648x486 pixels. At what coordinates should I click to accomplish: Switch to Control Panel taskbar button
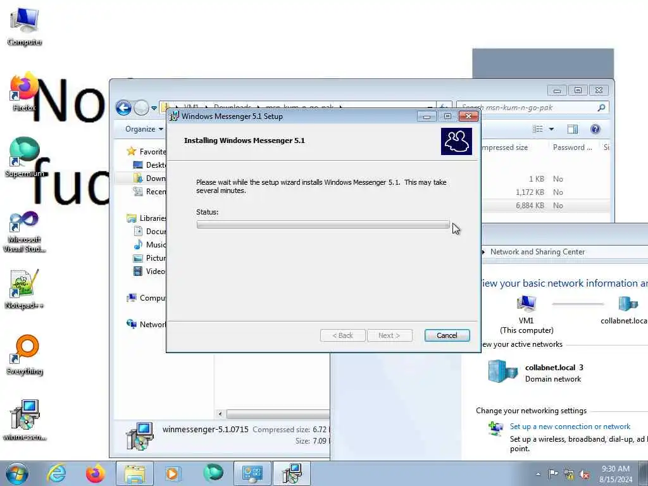(x=252, y=473)
